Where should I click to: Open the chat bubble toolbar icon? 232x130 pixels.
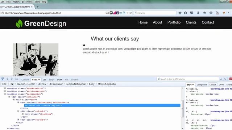211,13
